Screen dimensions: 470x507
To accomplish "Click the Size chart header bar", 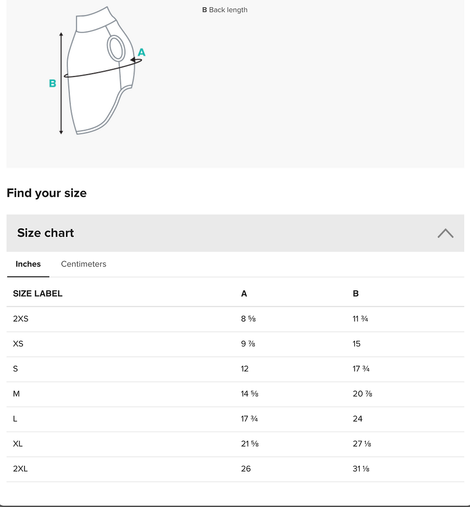I will click(x=235, y=233).
